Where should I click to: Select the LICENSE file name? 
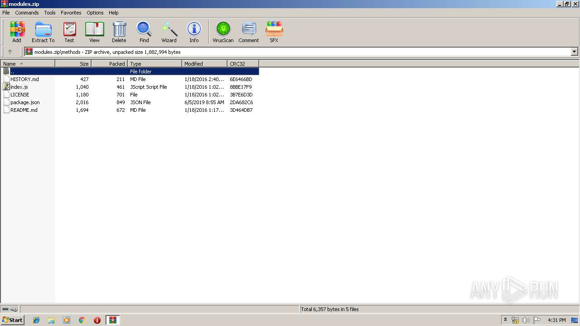(19, 95)
